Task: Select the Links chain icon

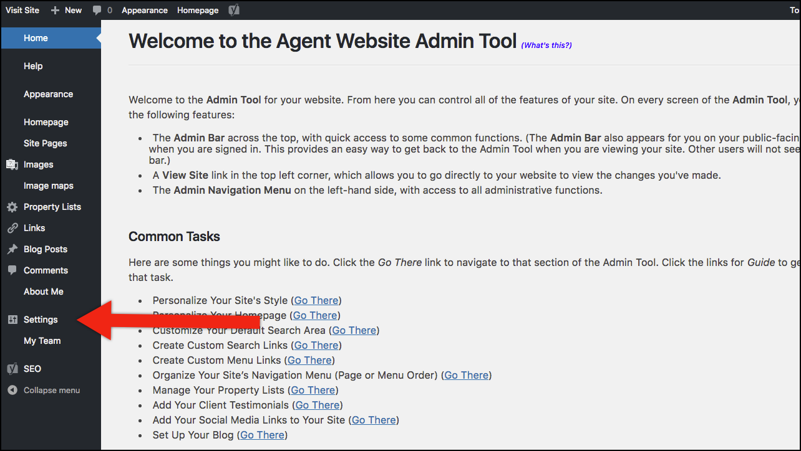Action: 11,227
